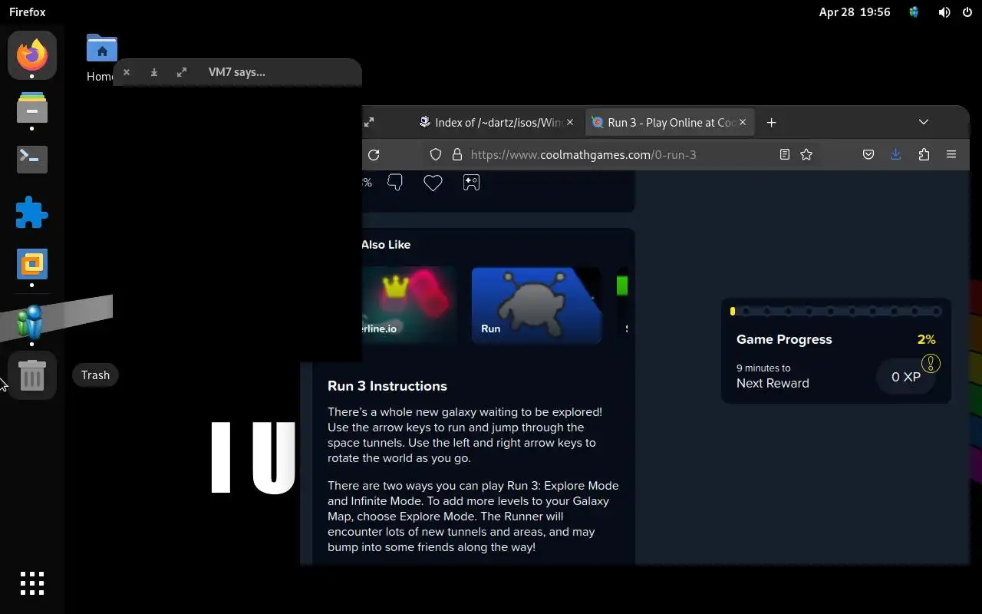Click the VM7 says... window title

(x=237, y=72)
